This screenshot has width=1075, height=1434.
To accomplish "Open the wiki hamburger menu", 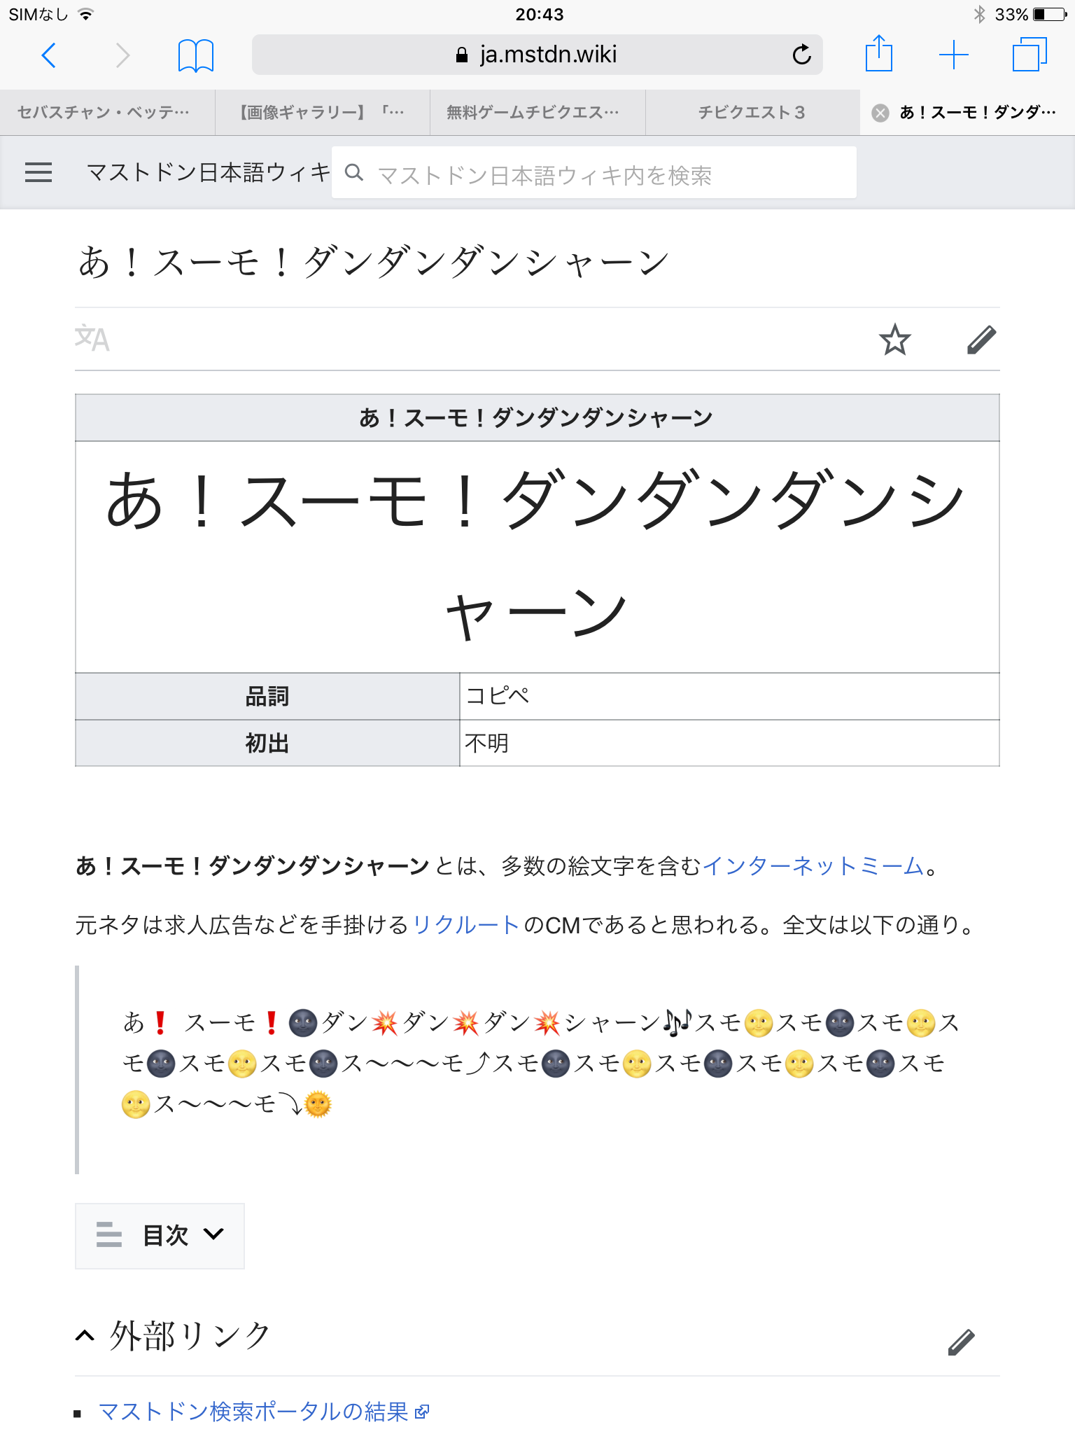I will pyautogui.click(x=38, y=172).
